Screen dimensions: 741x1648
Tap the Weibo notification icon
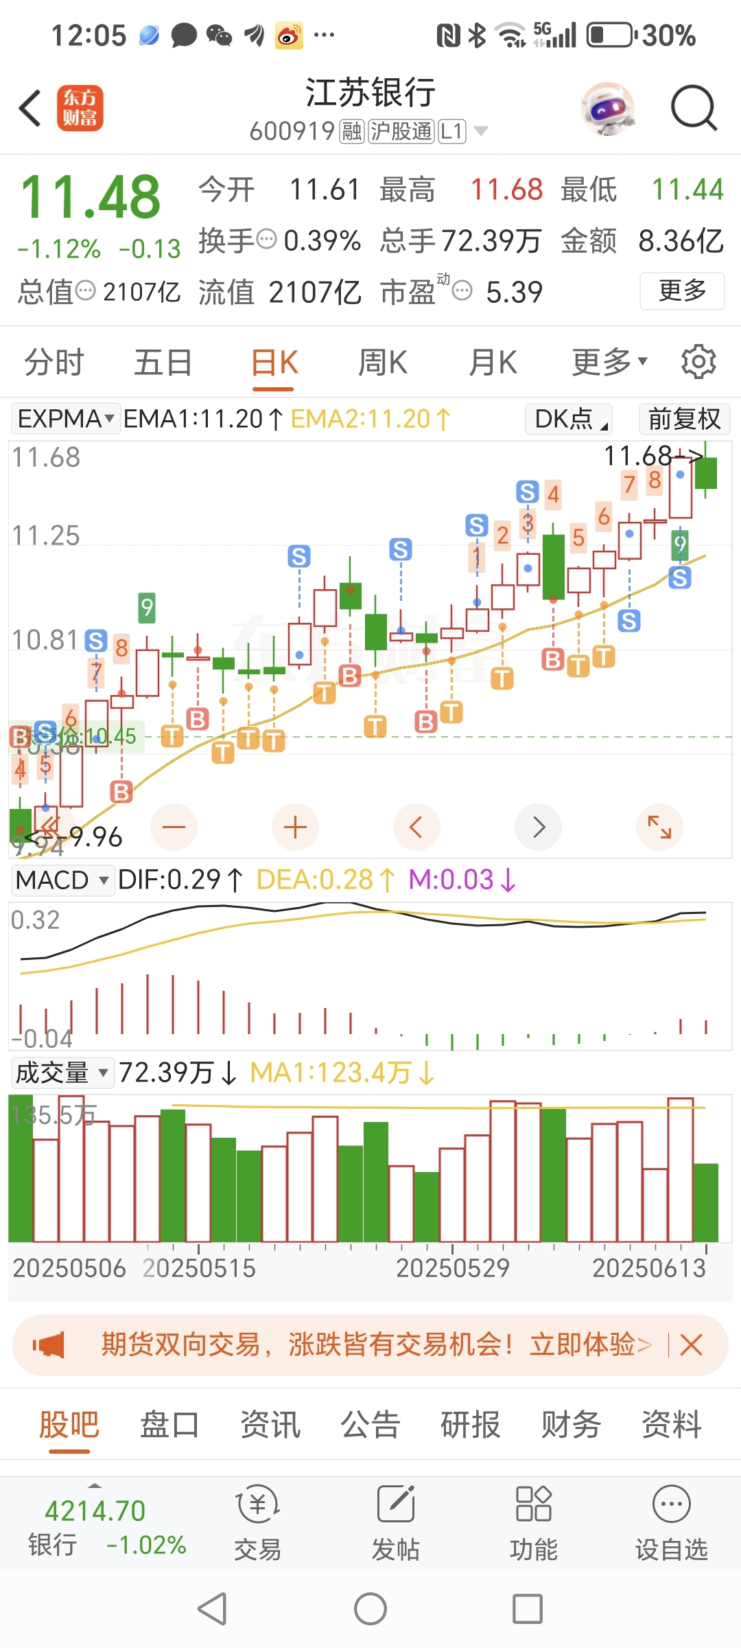coord(289,35)
